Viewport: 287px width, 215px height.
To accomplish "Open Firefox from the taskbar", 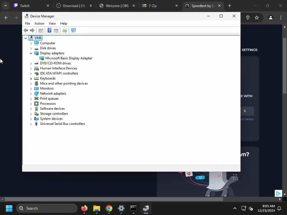I will tap(84, 208).
